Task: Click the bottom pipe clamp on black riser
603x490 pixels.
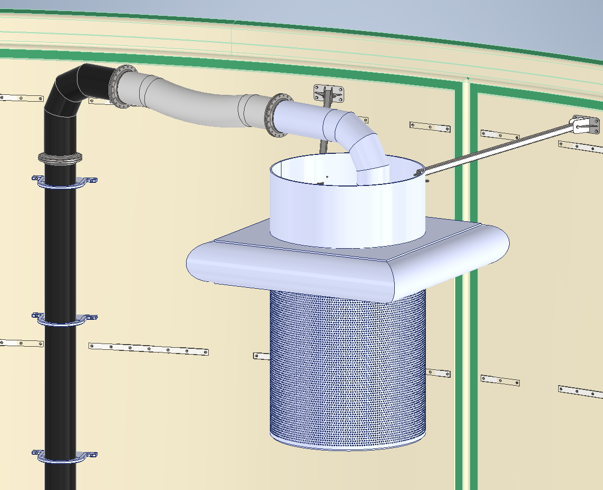Action: click(63, 456)
